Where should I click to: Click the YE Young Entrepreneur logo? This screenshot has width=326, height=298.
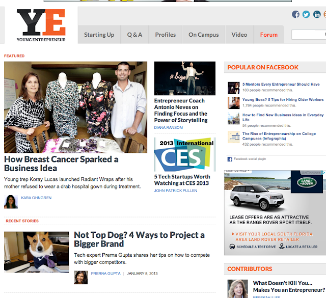click(x=41, y=25)
